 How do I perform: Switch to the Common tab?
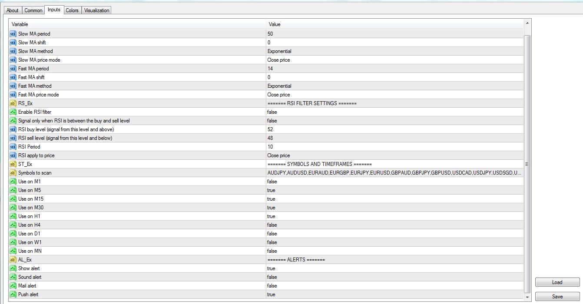[33, 10]
